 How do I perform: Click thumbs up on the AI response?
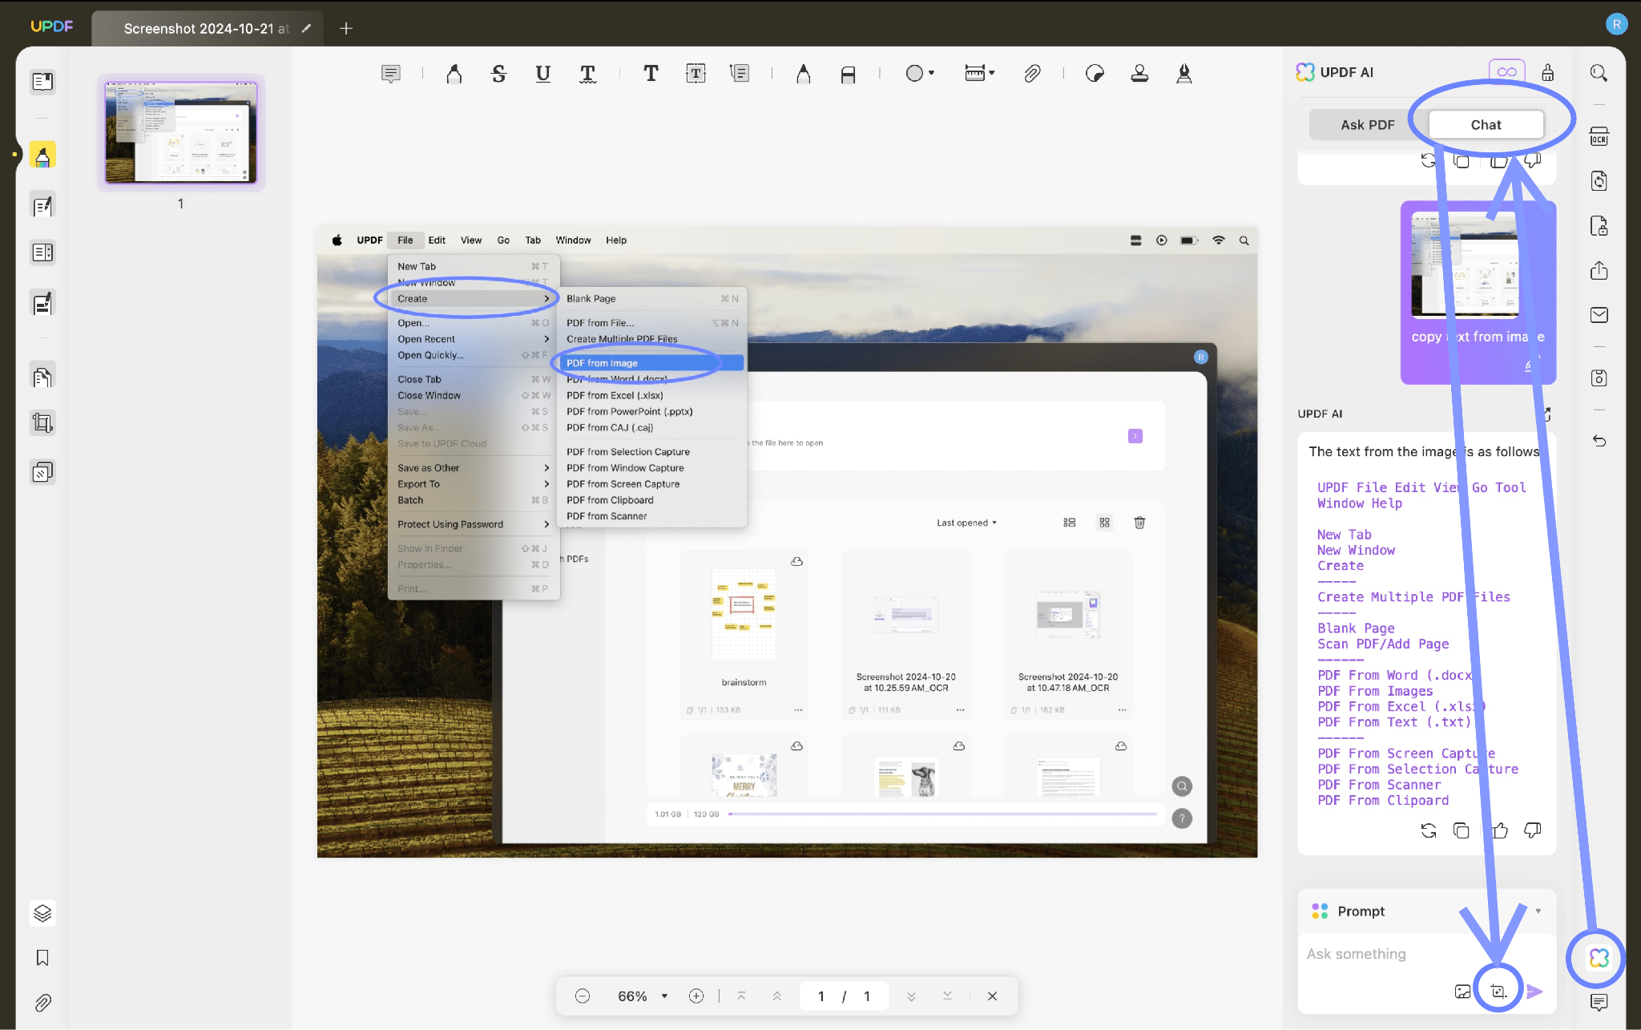(x=1499, y=830)
